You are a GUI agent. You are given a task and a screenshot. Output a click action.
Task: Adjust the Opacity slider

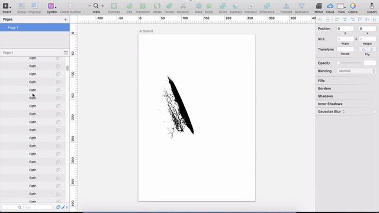[349, 63]
